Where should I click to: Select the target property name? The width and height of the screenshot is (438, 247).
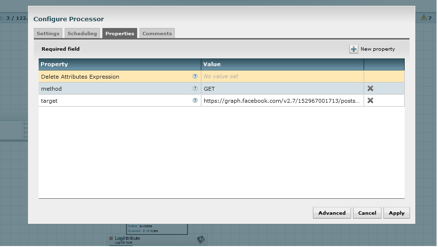click(49, 101)
